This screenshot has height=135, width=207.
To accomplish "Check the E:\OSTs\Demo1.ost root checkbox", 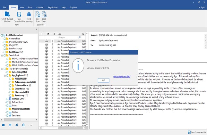I will click(x=2, y=35).
